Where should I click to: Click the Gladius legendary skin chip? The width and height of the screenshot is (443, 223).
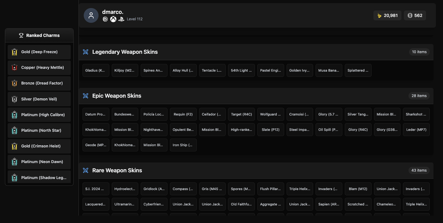click(96, 70)
